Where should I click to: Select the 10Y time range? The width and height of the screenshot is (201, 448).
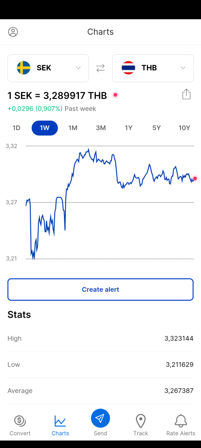point(184,128)
